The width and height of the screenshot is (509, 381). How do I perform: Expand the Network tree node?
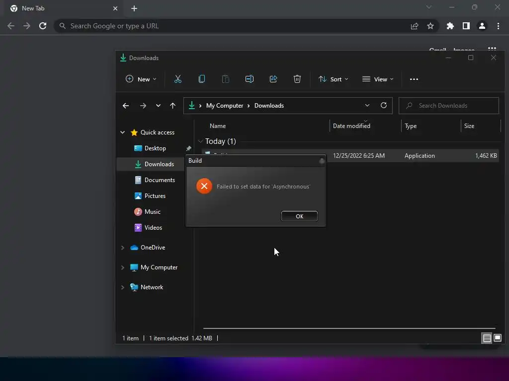(x=123, y=287)
